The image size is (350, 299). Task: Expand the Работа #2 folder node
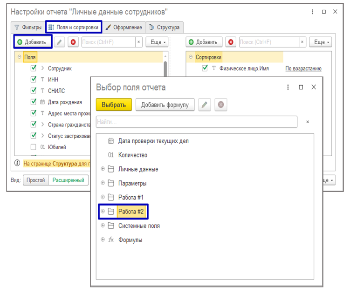103,212
